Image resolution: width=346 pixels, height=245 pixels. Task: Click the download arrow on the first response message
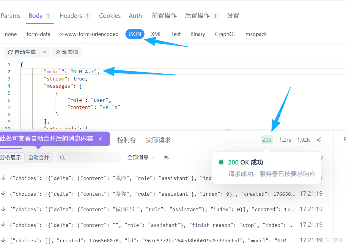(3, 178)
